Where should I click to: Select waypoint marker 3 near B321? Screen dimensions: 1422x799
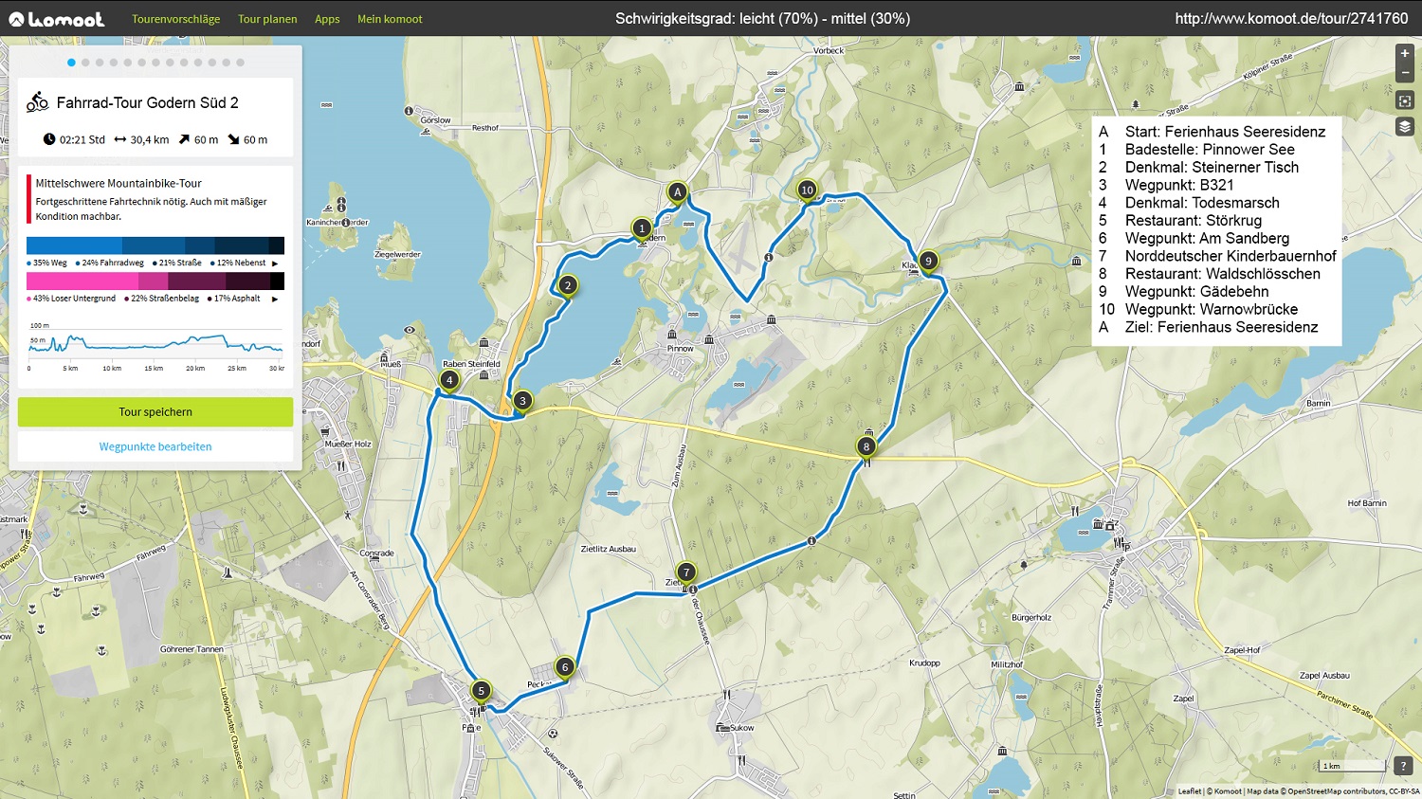[x=522, y=401]
